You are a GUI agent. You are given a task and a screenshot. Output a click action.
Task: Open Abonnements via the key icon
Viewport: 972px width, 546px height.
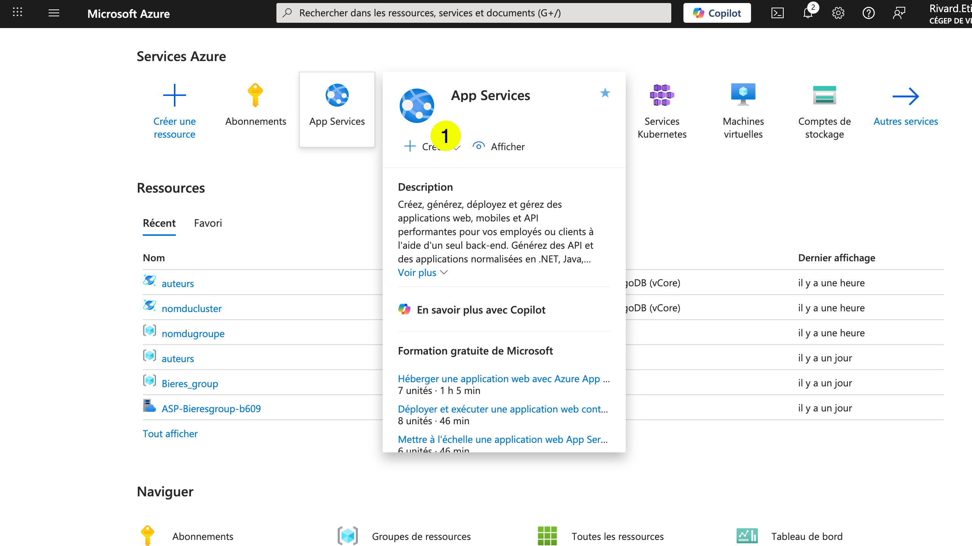coord(255,95)
